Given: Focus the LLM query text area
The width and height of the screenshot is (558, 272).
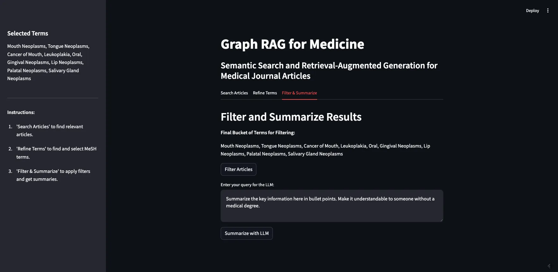Looking at the screenshot, I should [x=332, y=206].
